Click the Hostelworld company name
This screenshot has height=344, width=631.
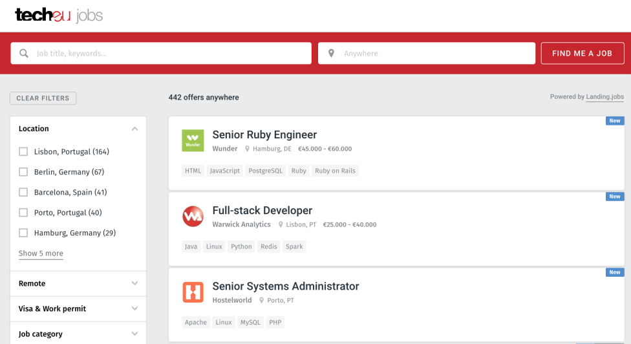232,300
